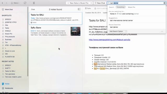This screenshot has height=94, width=167.
Task: Click the sync circular arrows icon
Action: [25, 3]
